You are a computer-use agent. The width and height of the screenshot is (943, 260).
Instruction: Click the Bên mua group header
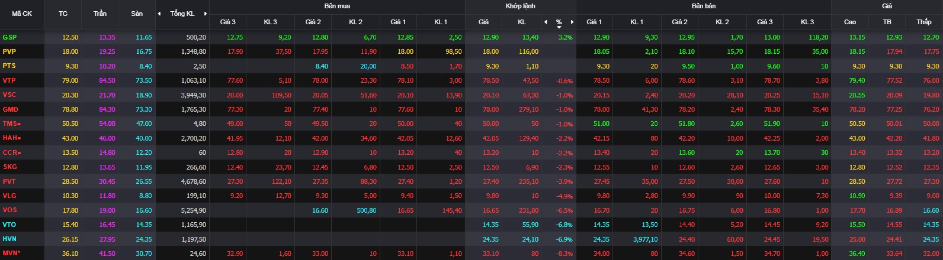(x=337, y=6)
